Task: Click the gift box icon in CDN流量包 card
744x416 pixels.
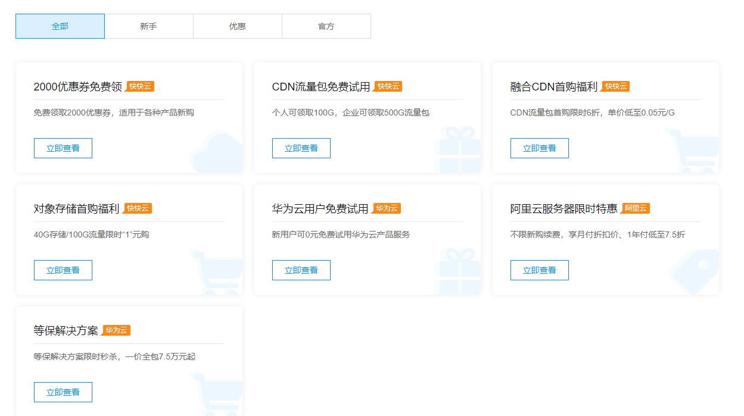Action: (x=457, y=150)
